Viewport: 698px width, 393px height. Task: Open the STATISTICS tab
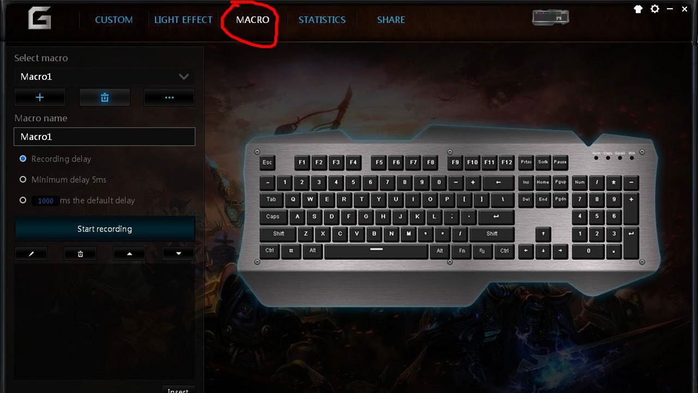click(x=322, y=20)
